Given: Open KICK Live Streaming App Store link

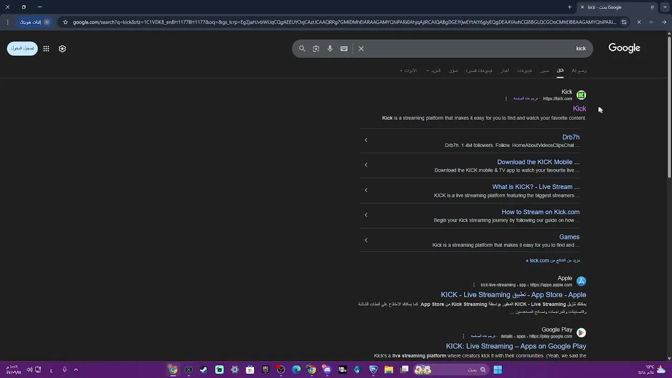Looking at the screenshot, I should (513, 295).
